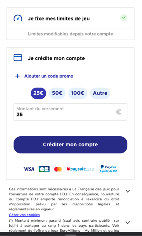Image resolution: width=142 pixels, height=236 pixels.
Task: Open the Gérer vos cookies link
Action: [x=24, y=215]
